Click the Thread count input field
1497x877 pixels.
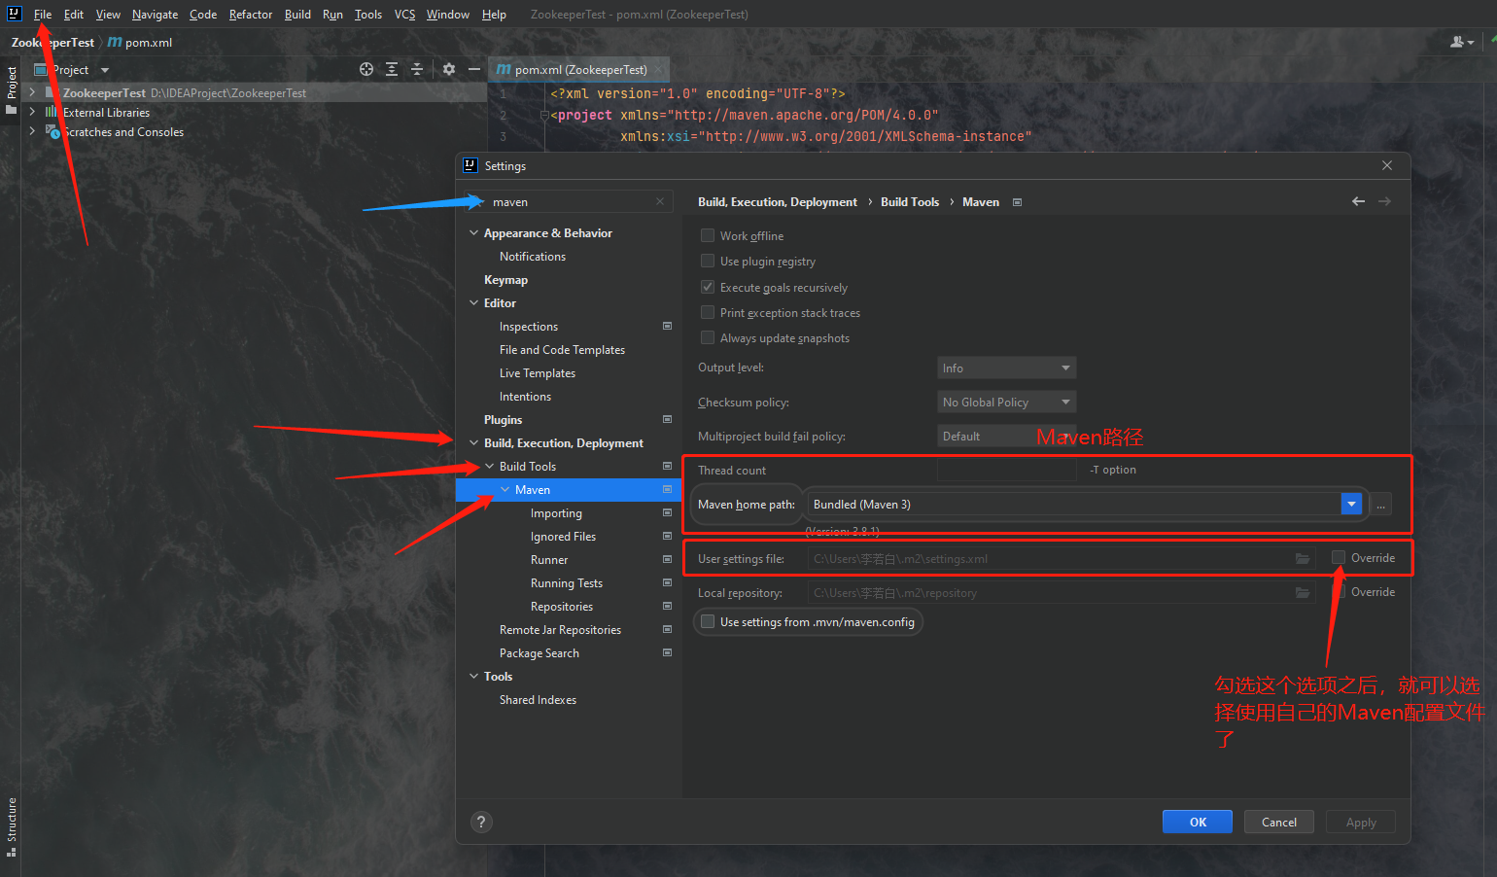click(x=1006, y=470)
